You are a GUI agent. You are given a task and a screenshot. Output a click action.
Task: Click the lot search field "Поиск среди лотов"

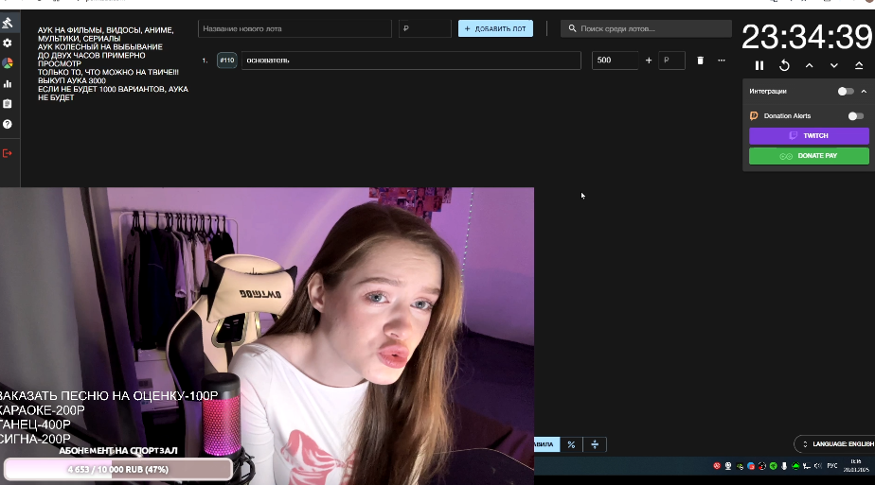pyautogui.click(x=646, y=28)
